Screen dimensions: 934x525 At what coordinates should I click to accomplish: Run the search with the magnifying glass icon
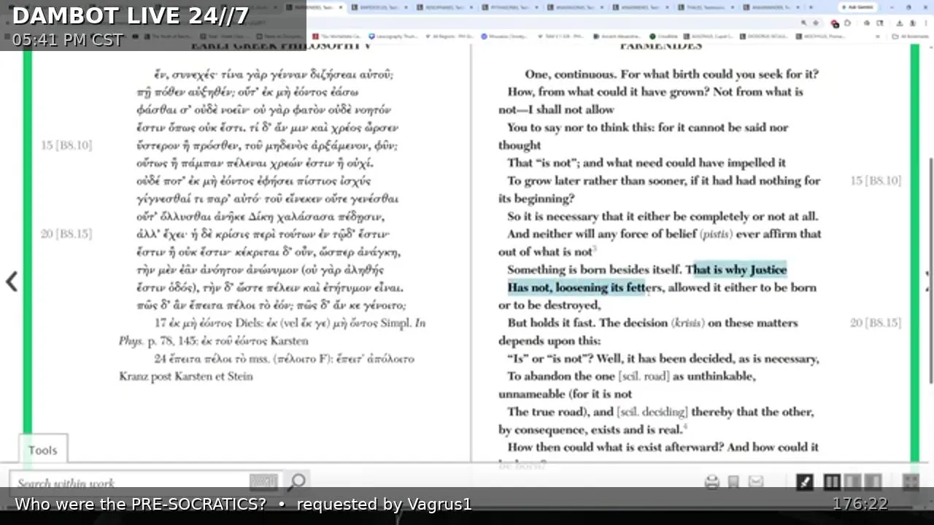[x=296, y=481]
